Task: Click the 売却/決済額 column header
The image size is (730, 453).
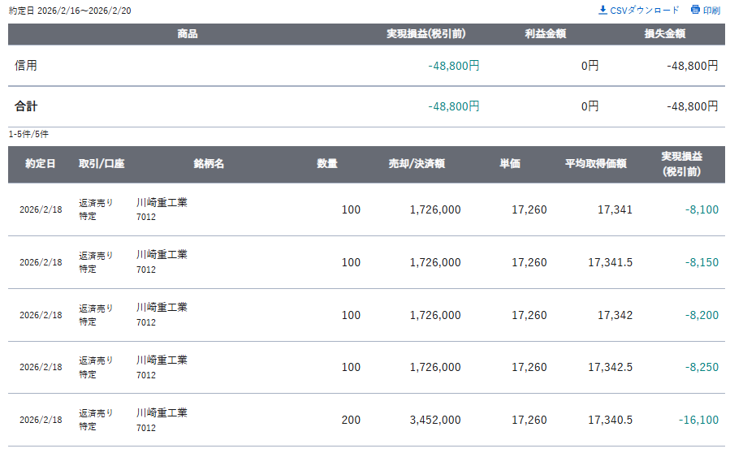Action: tap(417, 164)
